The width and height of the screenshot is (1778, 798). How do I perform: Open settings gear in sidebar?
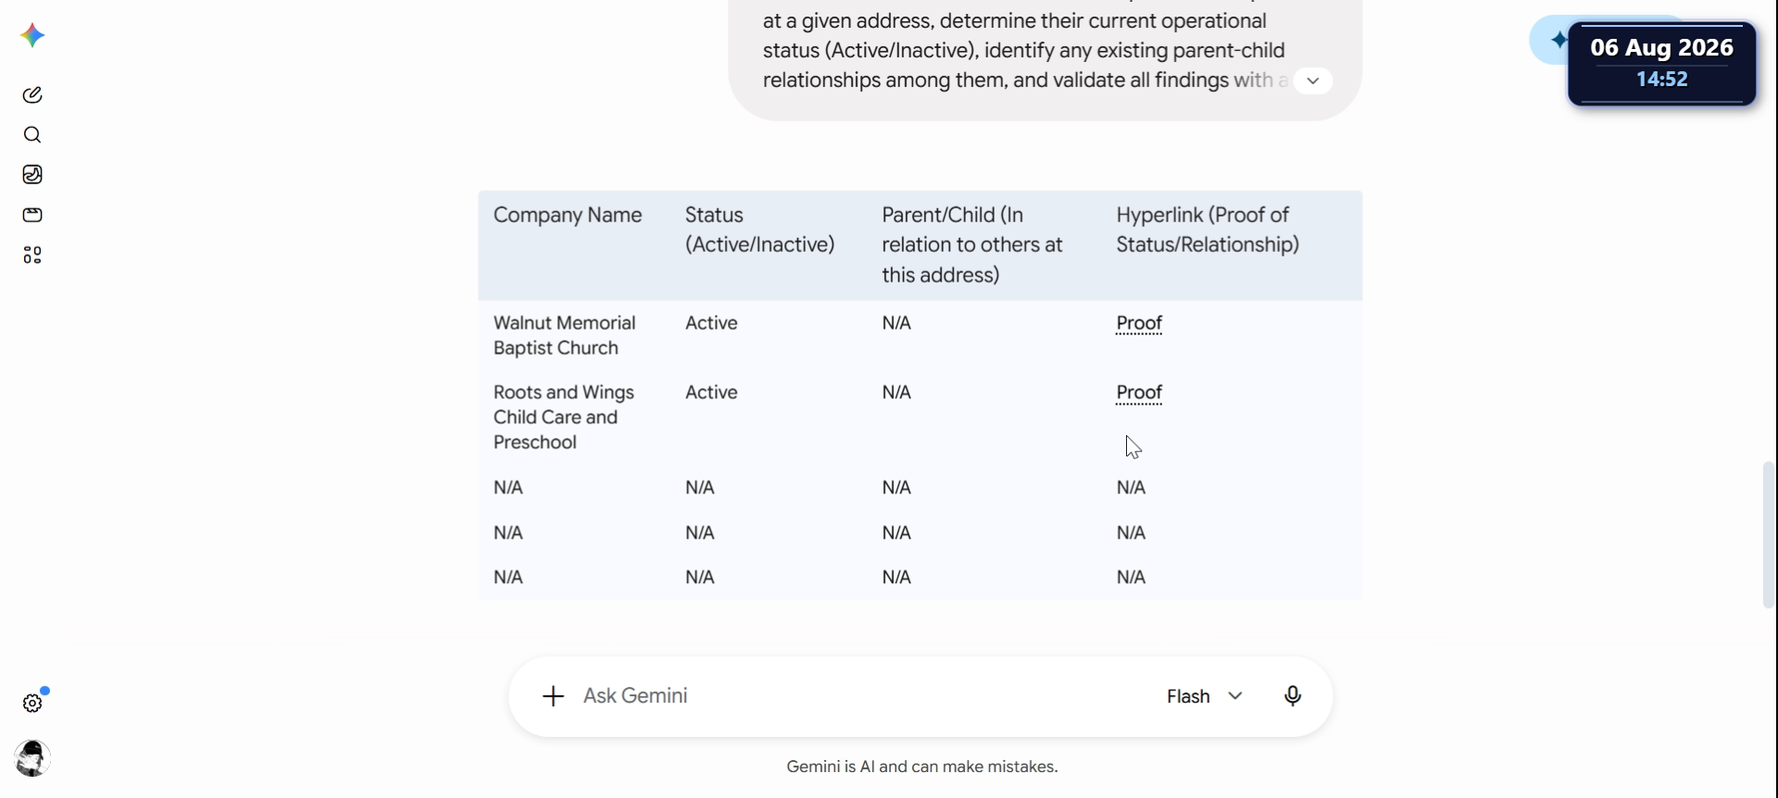pos(32,704)
